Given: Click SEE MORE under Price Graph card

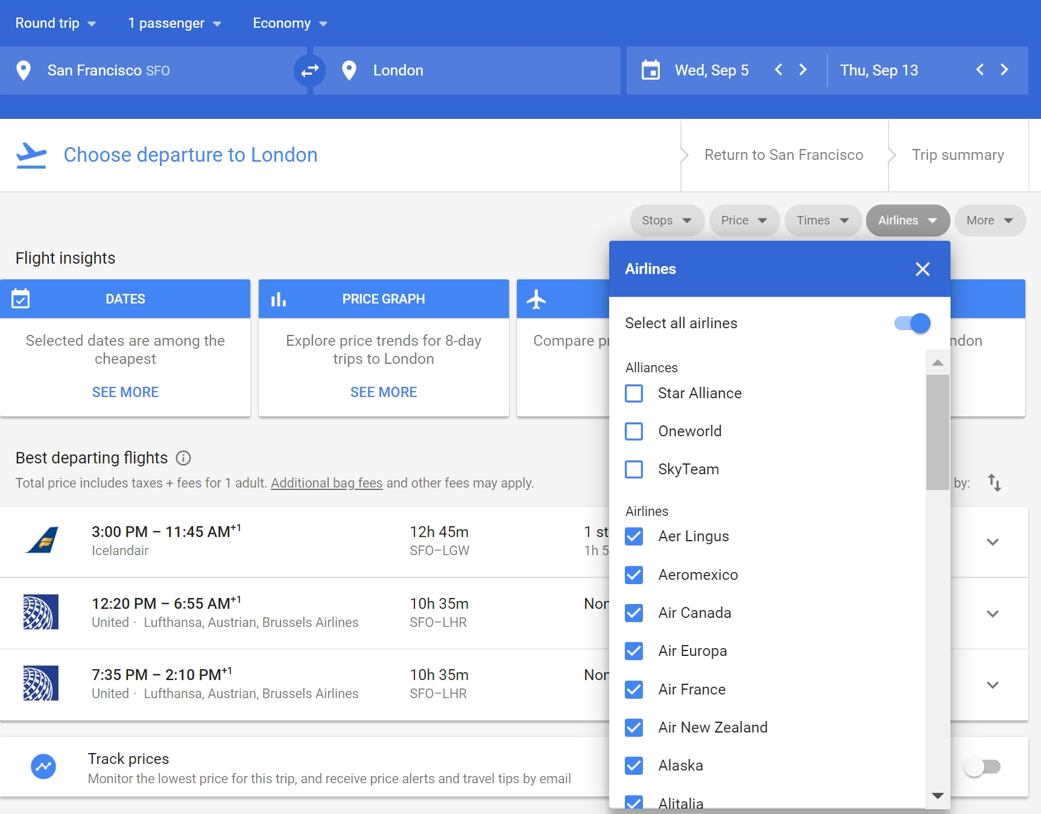Looking at the screenshot, I should (384, 392).
